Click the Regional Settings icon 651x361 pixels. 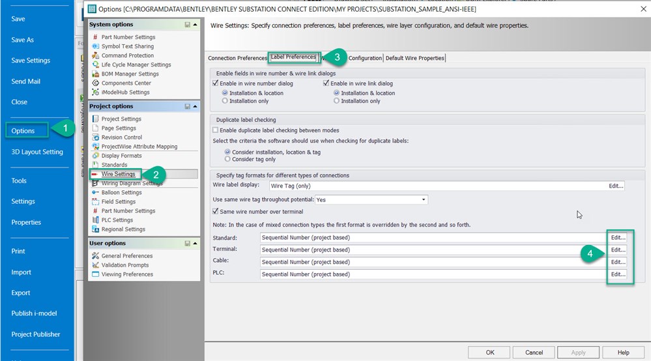click(x=95, y=229)
